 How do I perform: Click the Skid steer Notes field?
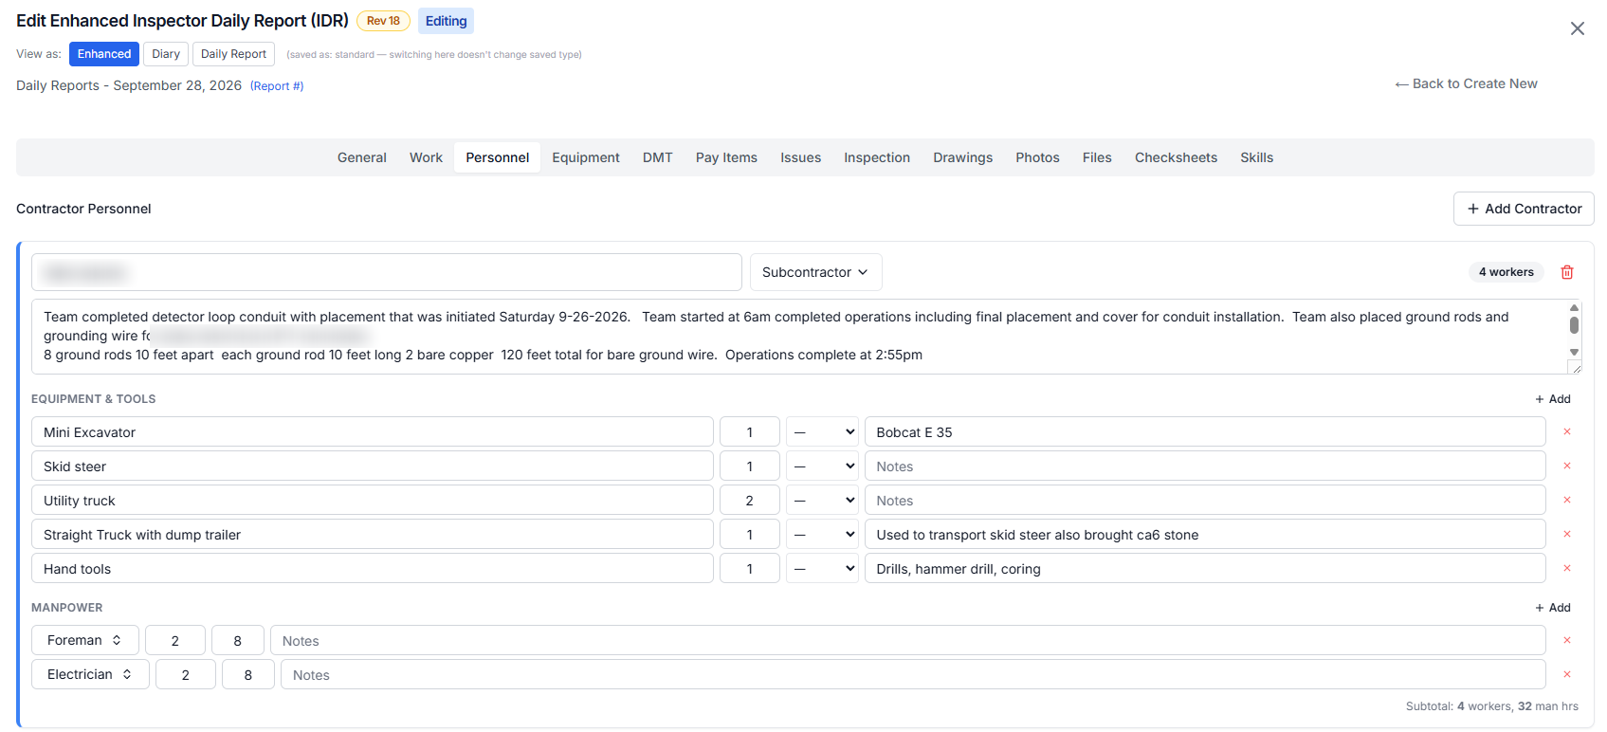(x=1205, y=466)
